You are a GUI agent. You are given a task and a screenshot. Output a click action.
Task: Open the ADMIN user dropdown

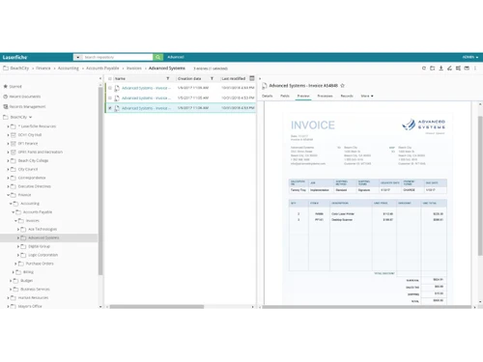[x=470, y=57]
